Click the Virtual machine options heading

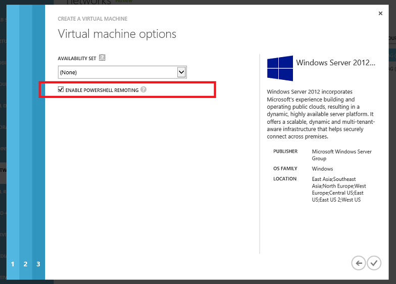tap(117, 34)
